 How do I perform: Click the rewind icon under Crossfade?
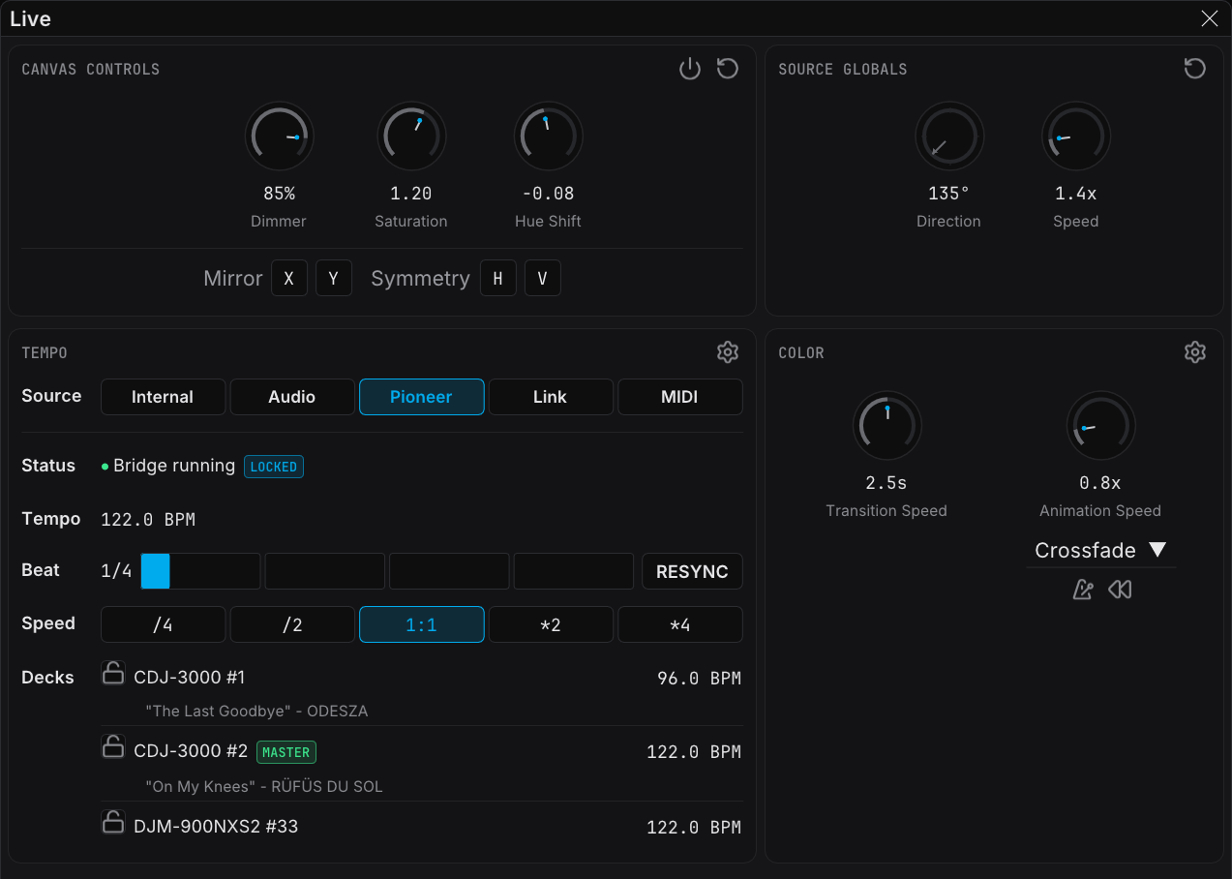pyautogui.click(x=1120, y=590)
